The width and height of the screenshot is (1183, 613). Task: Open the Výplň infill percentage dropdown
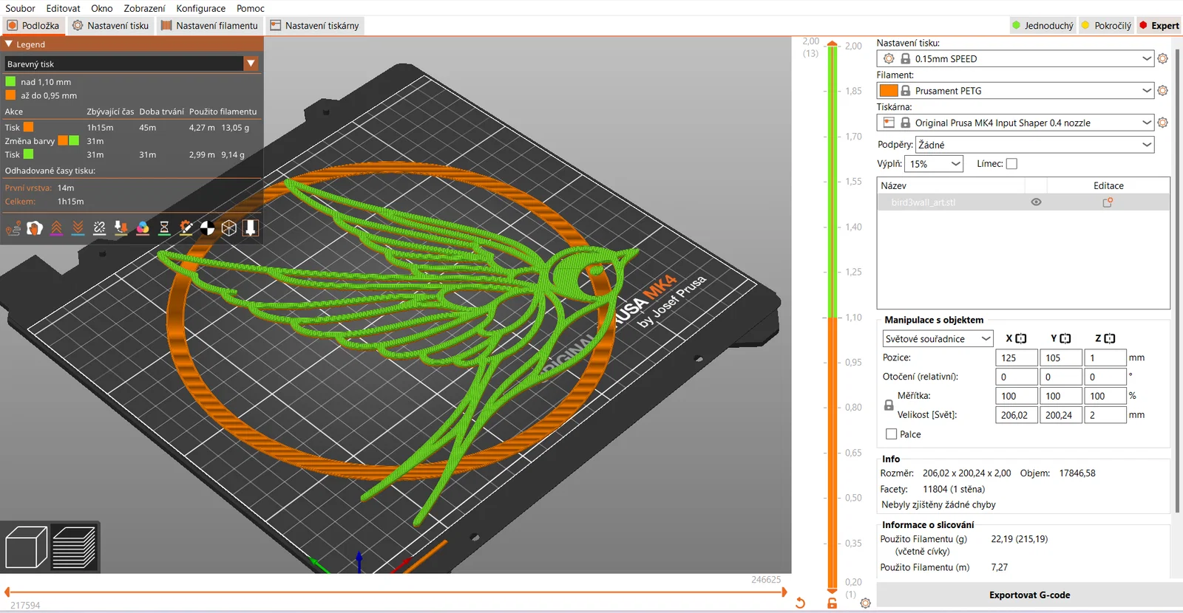pos(934,164)
